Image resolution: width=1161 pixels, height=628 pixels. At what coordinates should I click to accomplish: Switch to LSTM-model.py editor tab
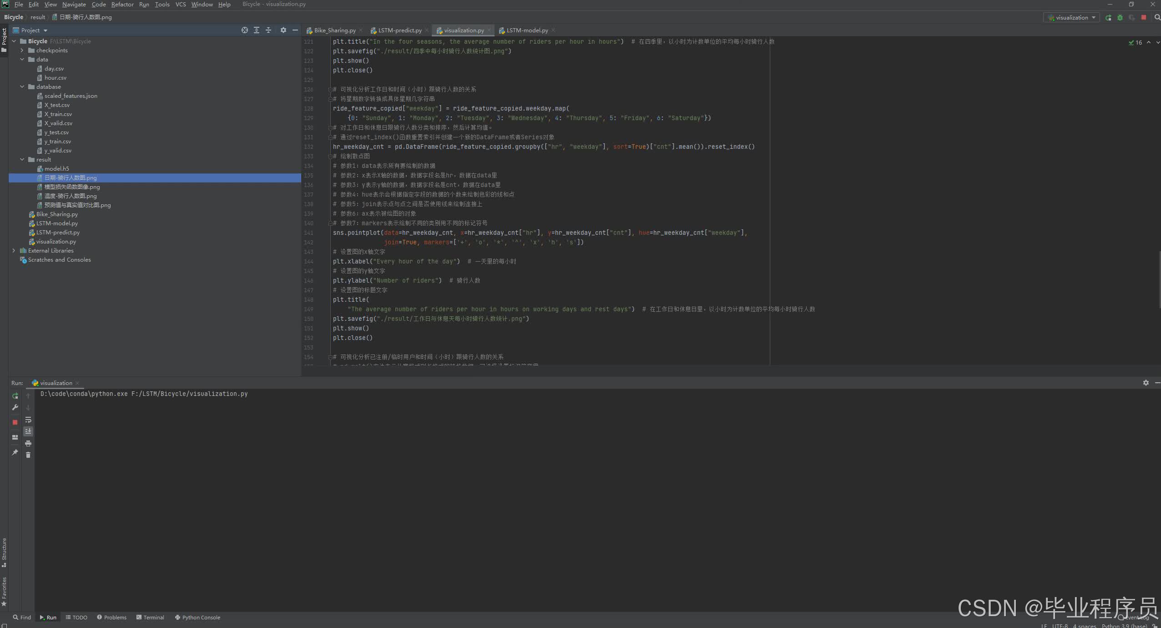click(527, 30)
